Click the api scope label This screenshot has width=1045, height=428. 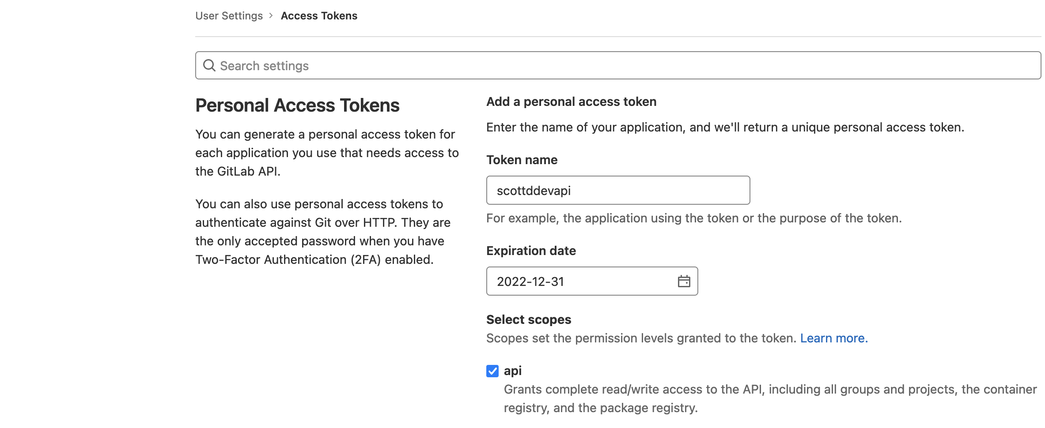click(514, 371)
